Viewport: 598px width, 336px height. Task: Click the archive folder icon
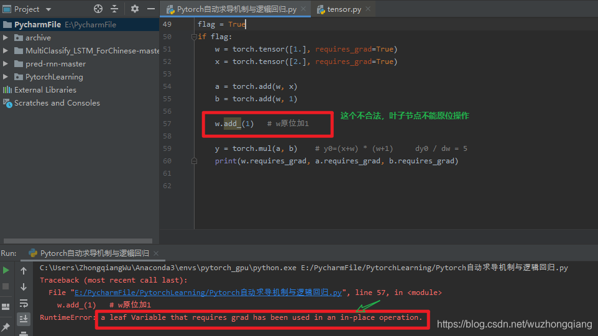[18, 38]
